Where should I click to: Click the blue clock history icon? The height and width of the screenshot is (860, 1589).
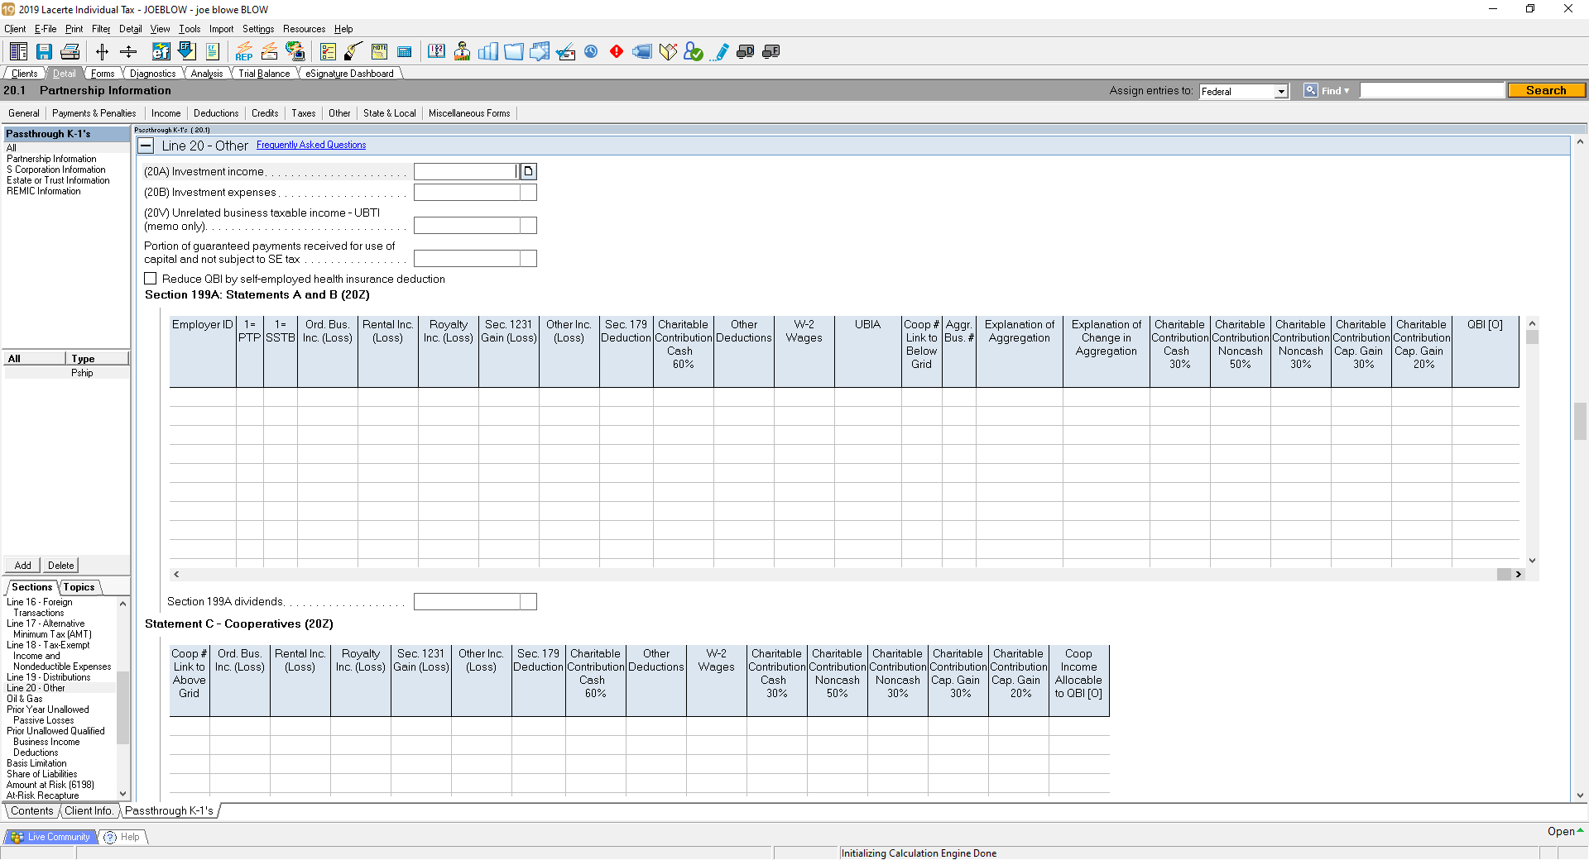[591, 52]
